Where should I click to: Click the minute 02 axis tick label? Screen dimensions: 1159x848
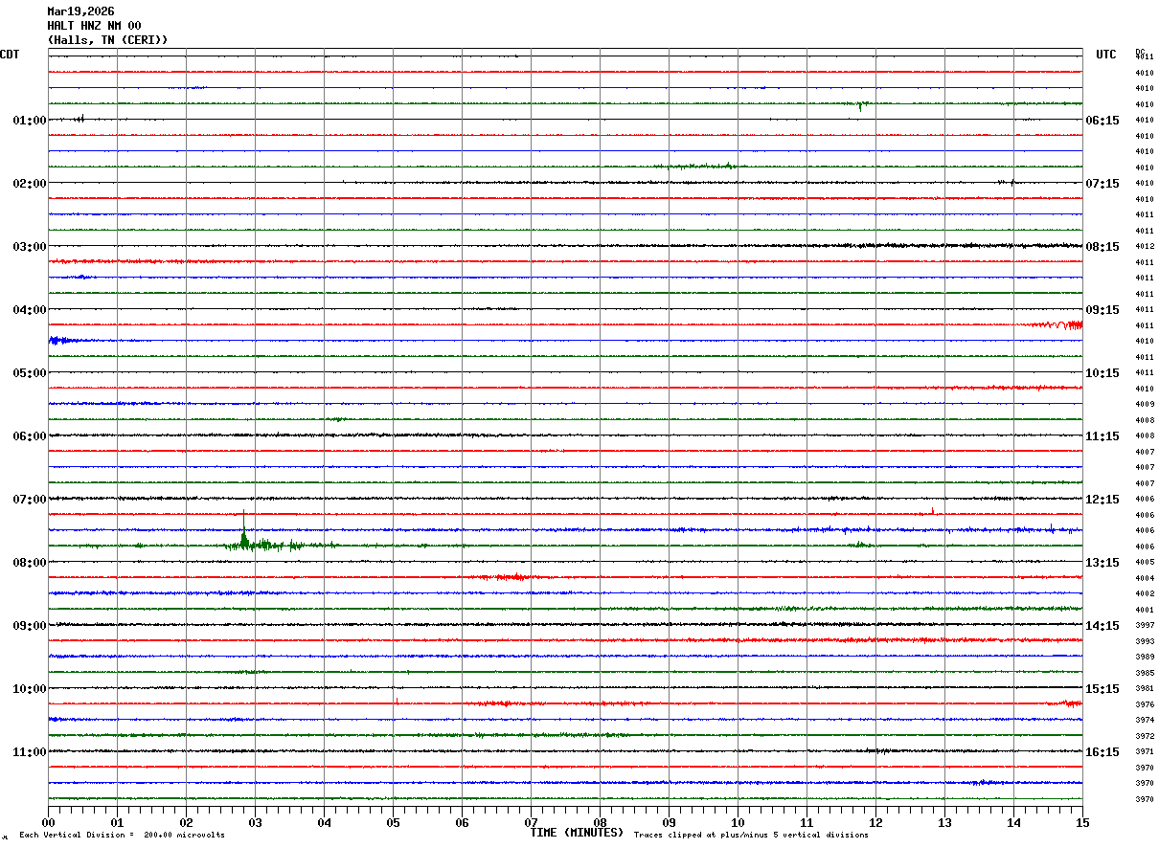tap(186, 822)
